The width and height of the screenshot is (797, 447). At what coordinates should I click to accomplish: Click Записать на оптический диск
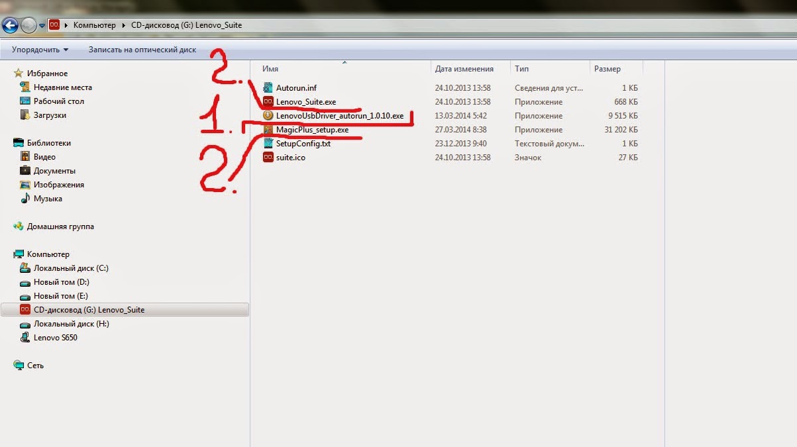tap(142, 50)
